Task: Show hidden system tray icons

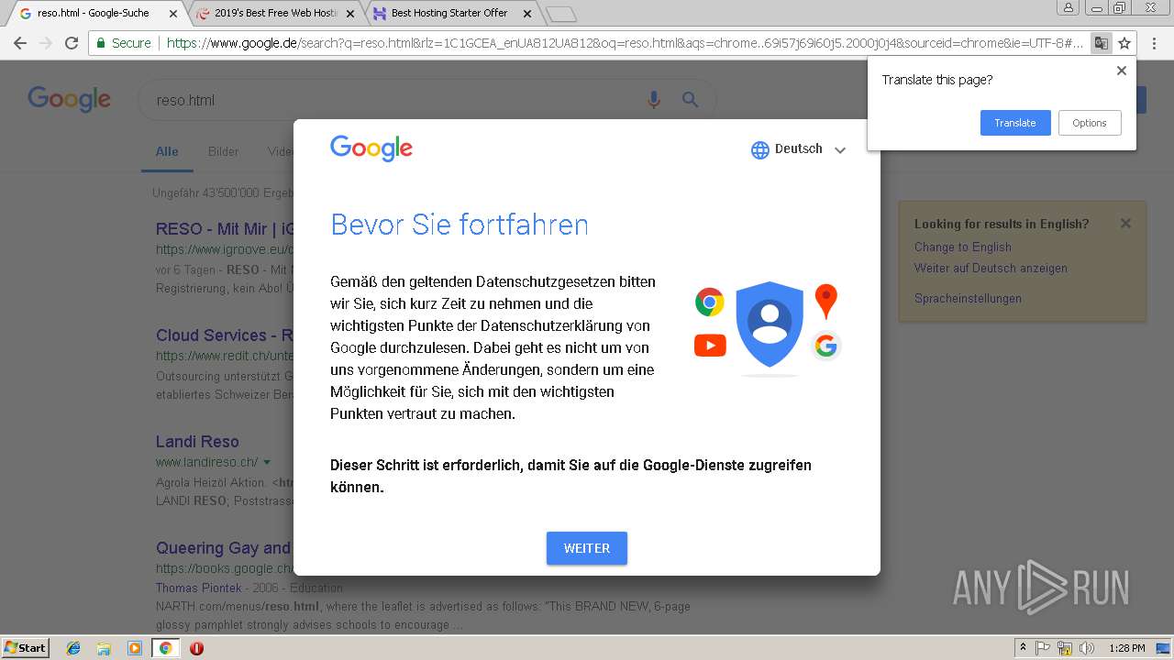Action: point(1024,648)
